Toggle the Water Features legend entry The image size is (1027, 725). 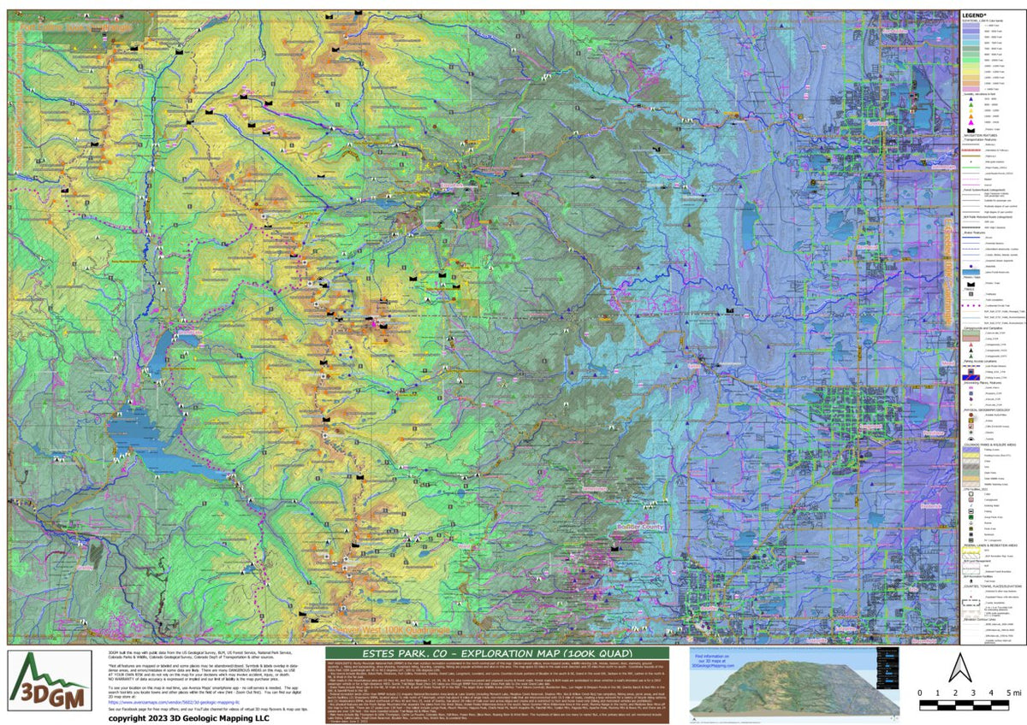tap(976, 232)
